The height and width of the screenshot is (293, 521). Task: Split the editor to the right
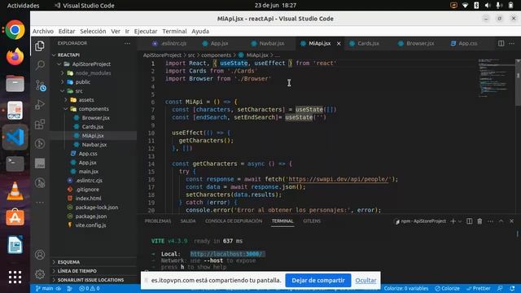point(501,43)
